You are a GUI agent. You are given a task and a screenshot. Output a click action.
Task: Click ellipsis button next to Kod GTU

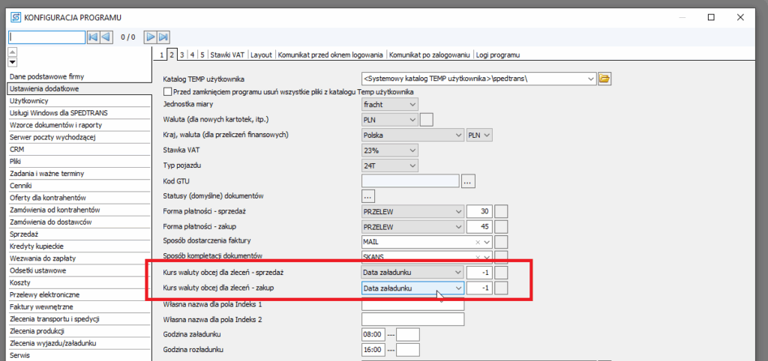(x=469, y=180)
